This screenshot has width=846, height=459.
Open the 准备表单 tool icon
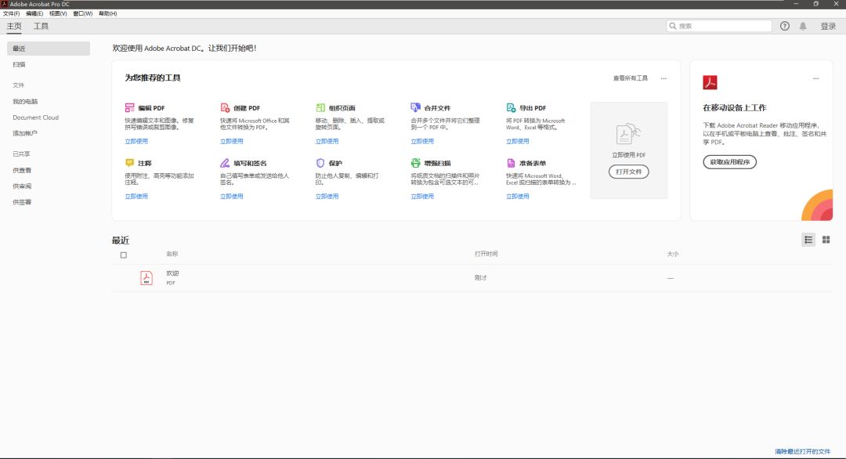pos(511,163)
